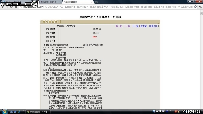Viewport: 203px width, 114px height.
Task: Switch to the 裁判書查詢 browser tab
Action: coord(78,2)
